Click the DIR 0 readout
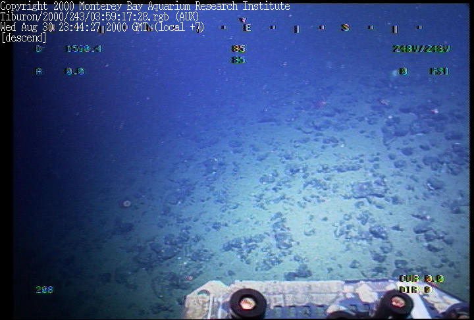 [x=415, y=290]
